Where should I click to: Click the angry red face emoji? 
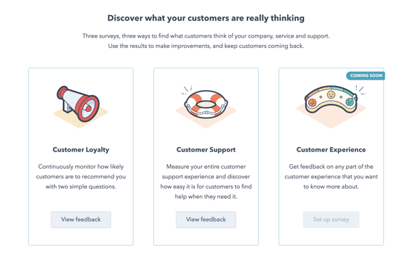312,102
